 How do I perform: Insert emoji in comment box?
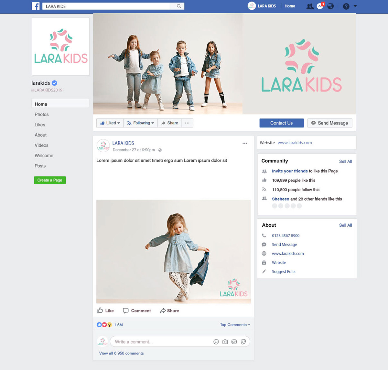click(x=216, y=342)
